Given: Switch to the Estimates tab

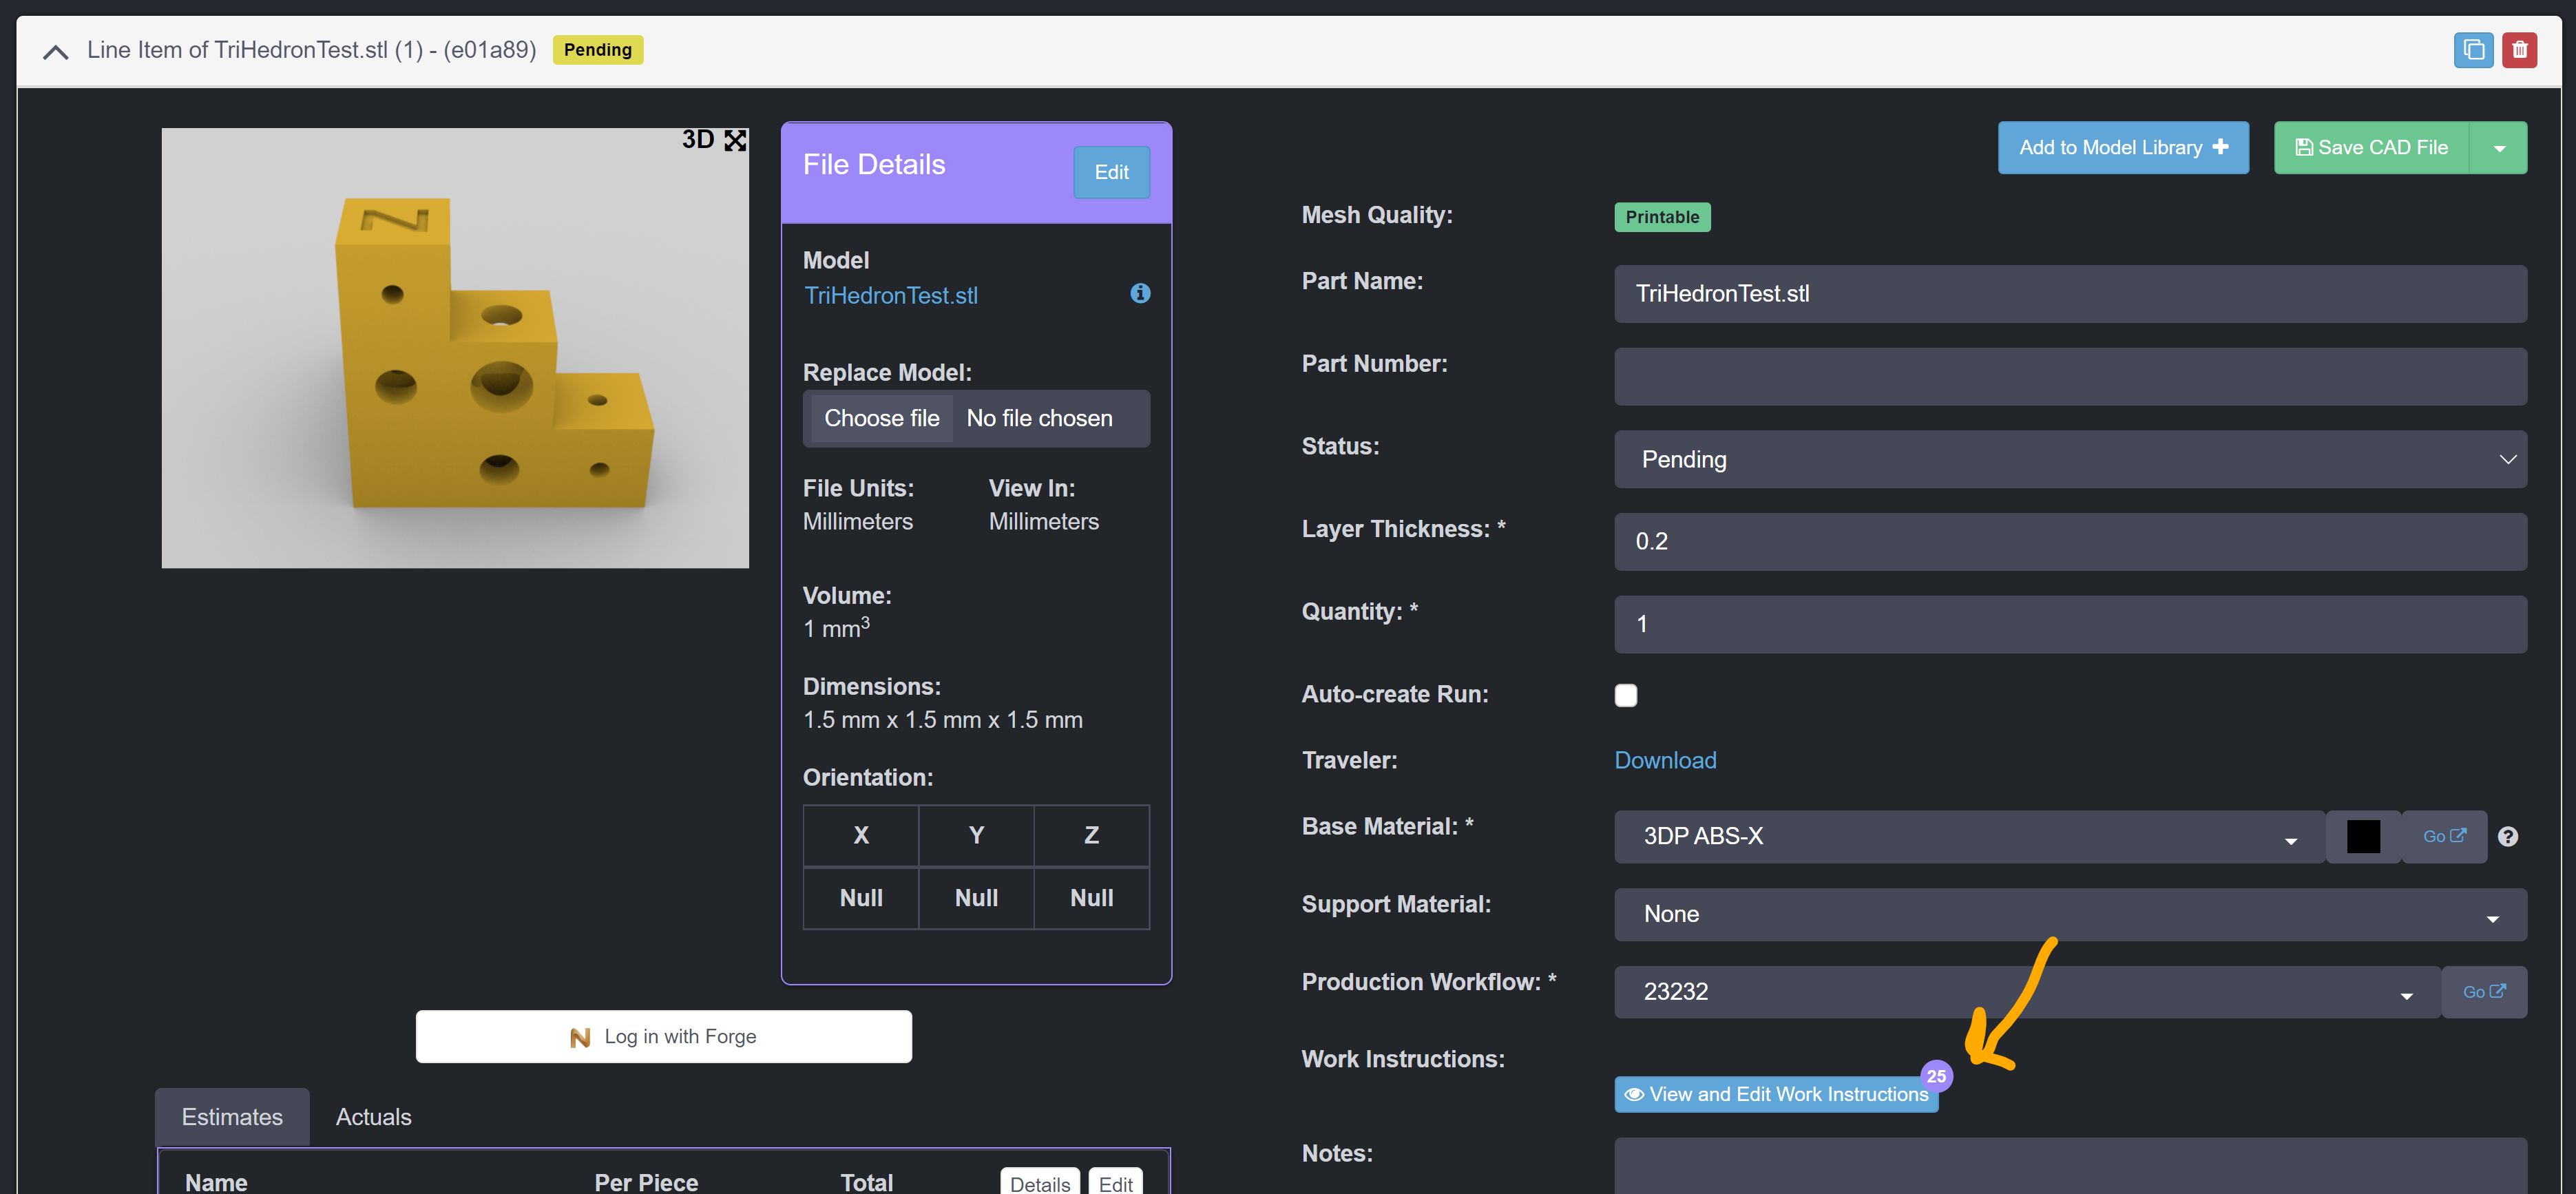Looking at the screenshot, I should (232, 1116).
